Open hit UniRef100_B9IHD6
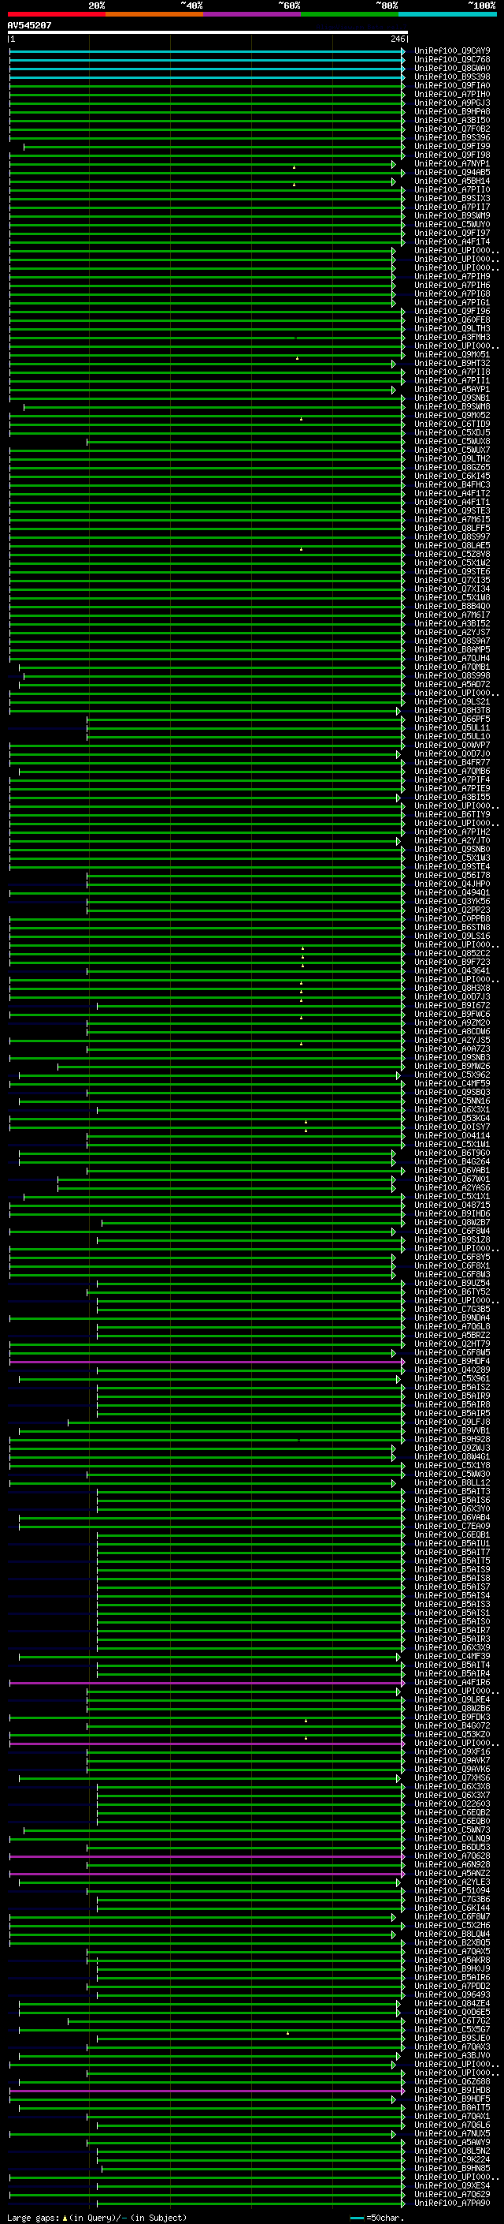504x2224 pixels. pos(451,1214)
